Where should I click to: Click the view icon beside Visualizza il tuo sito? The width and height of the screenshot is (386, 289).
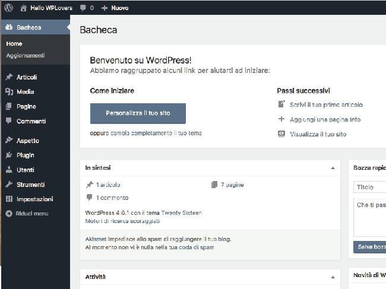[x=281, y=134]
